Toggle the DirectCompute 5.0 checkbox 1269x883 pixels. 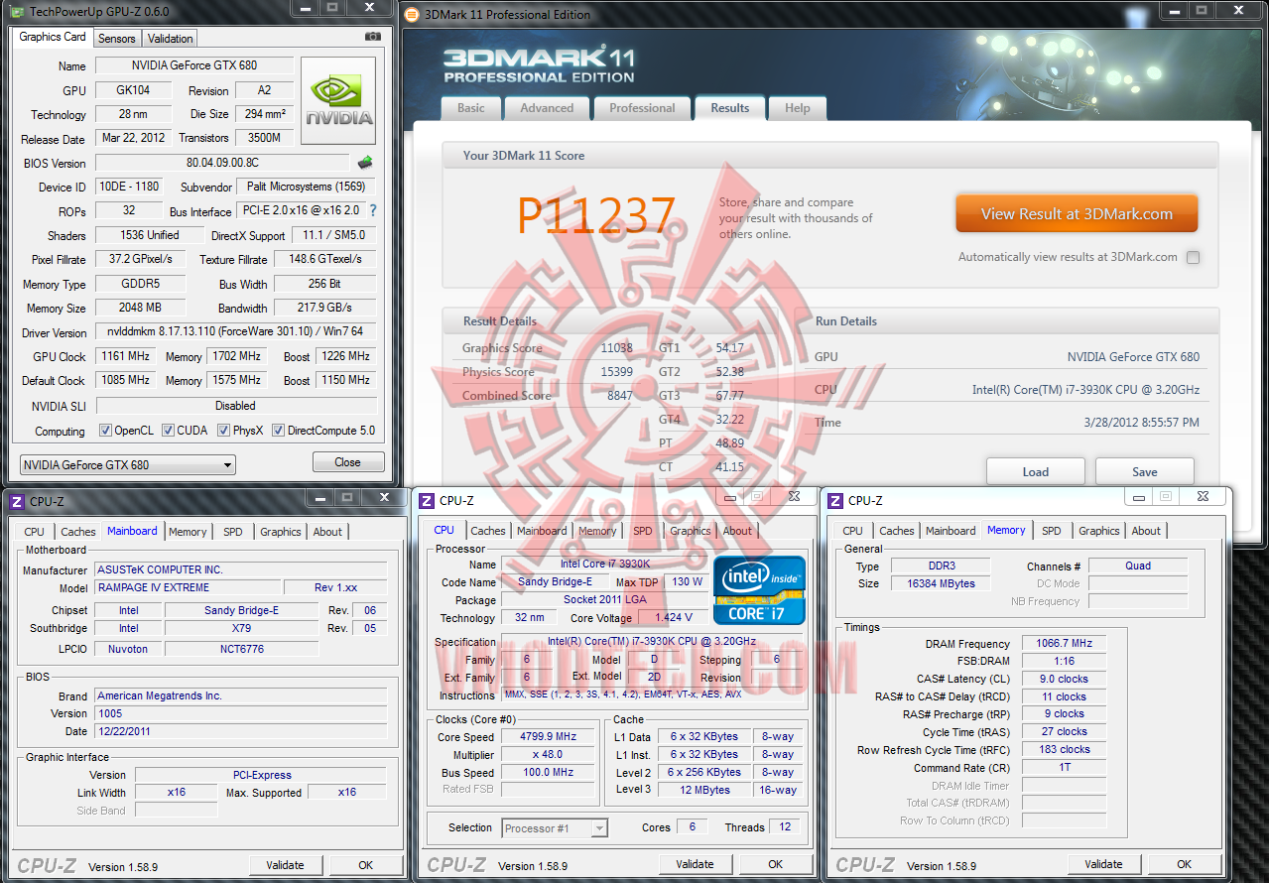(x=279, y=431)
